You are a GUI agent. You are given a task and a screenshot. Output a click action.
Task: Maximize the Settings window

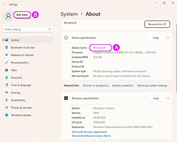pyautogui.click(x=164, y=3)
